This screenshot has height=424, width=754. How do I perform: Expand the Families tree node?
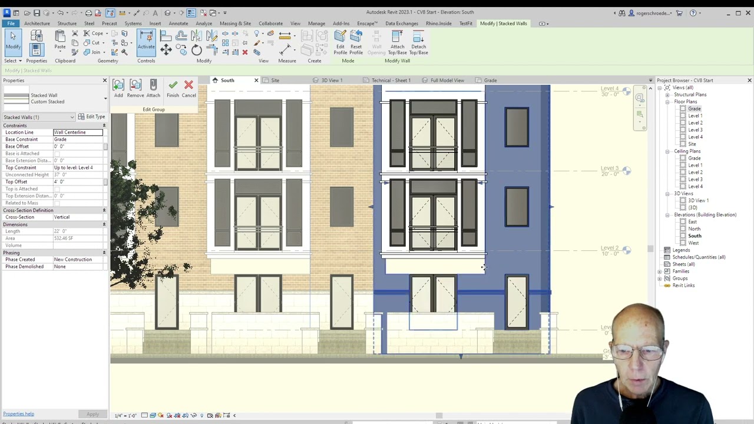[660, 271]
